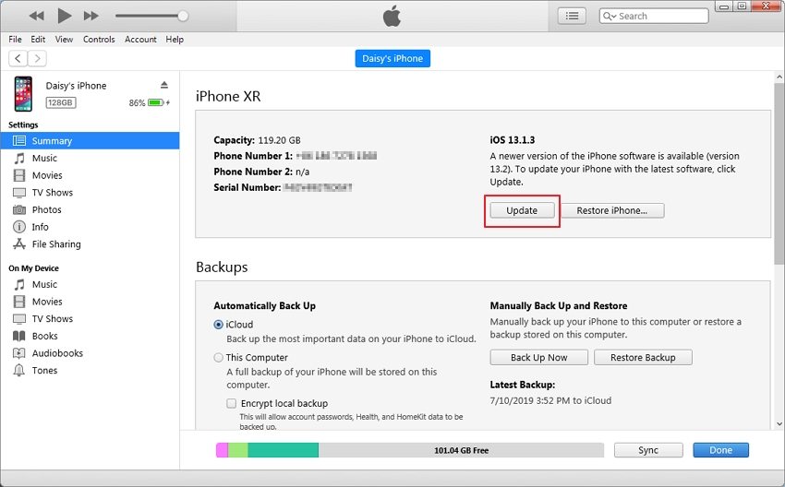Viewport: 785px width, 487px height.
Task: Click the Summary list icon
Action: point(19,141)
